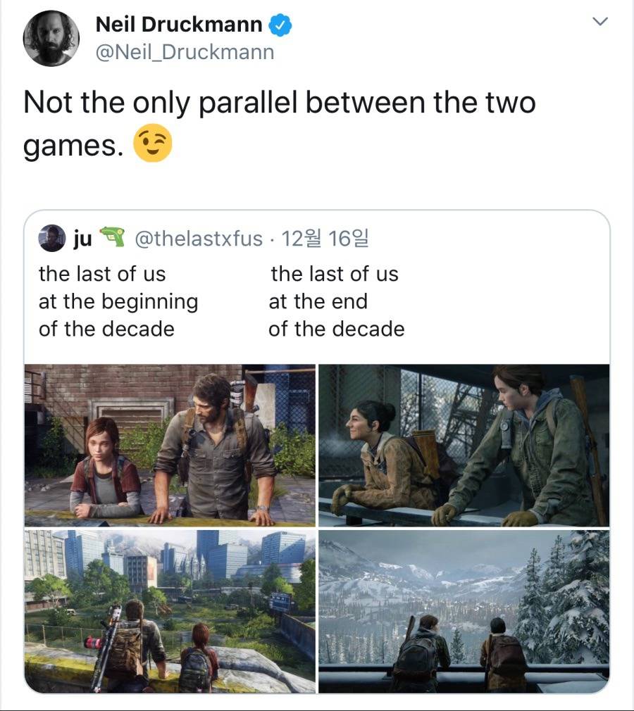
Task: Open the beginning-of-the-decade quoted text
Action: [118, 302]
